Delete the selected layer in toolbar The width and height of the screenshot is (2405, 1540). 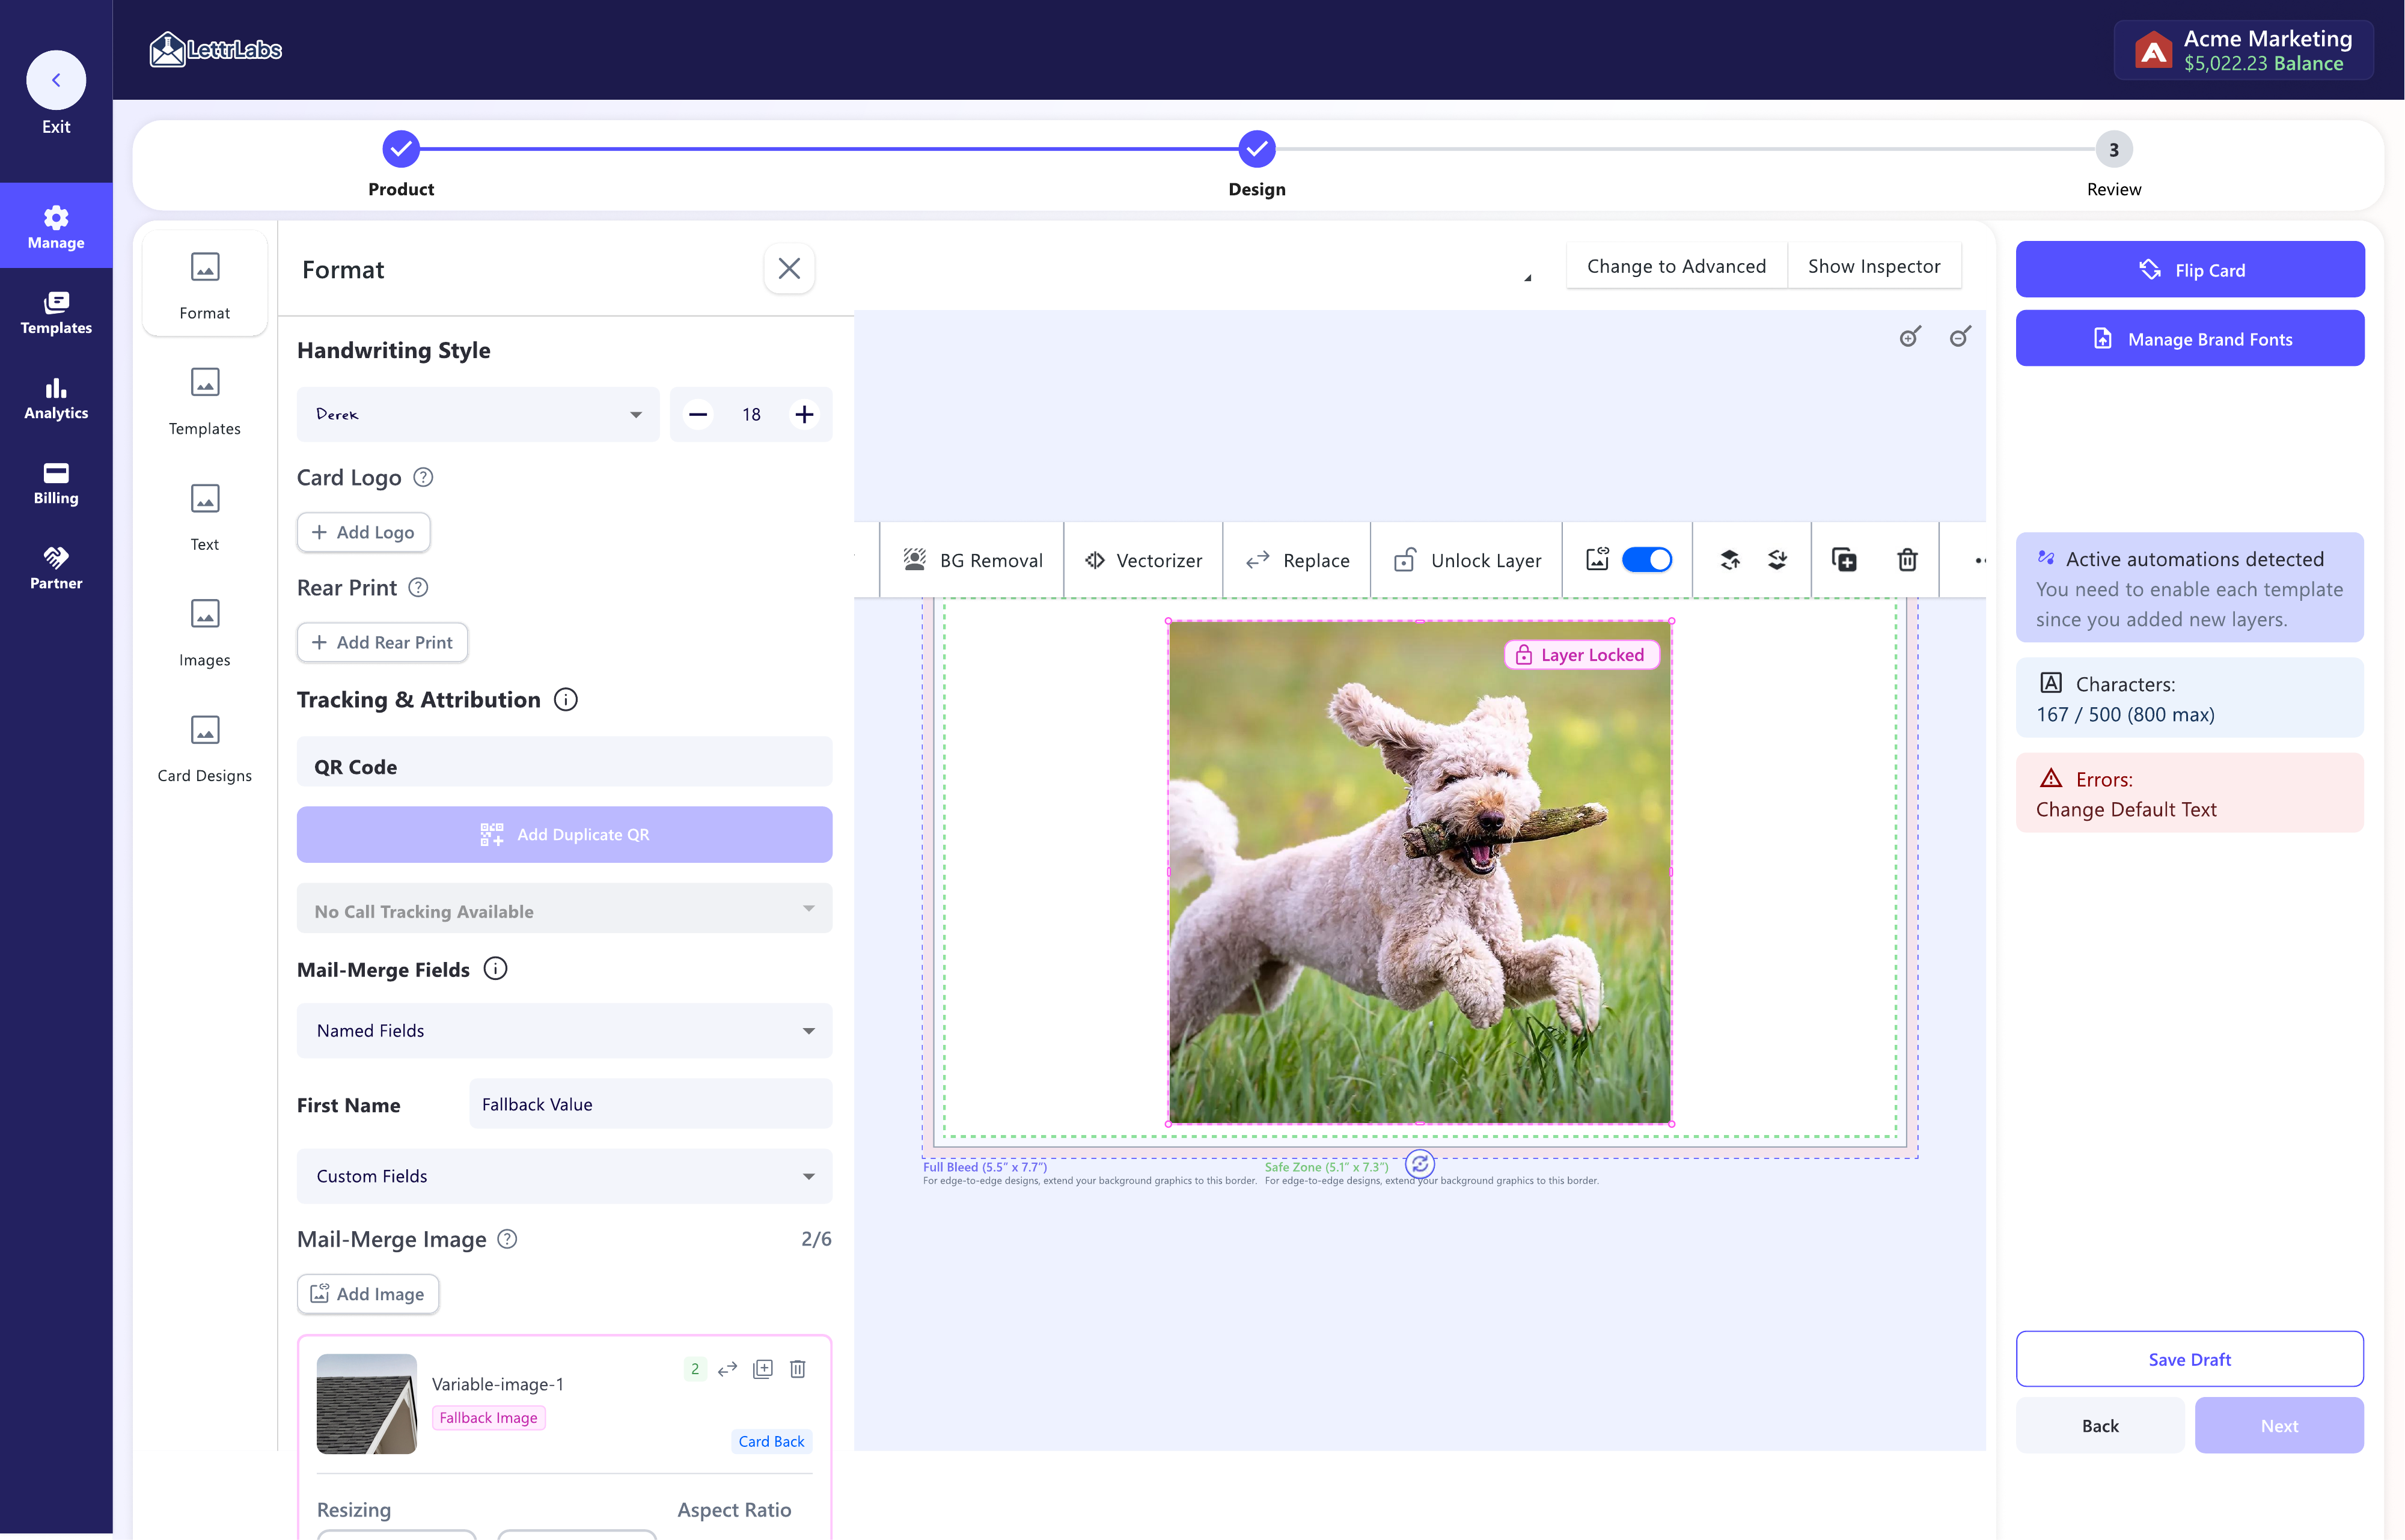(x=1908, y=560)
